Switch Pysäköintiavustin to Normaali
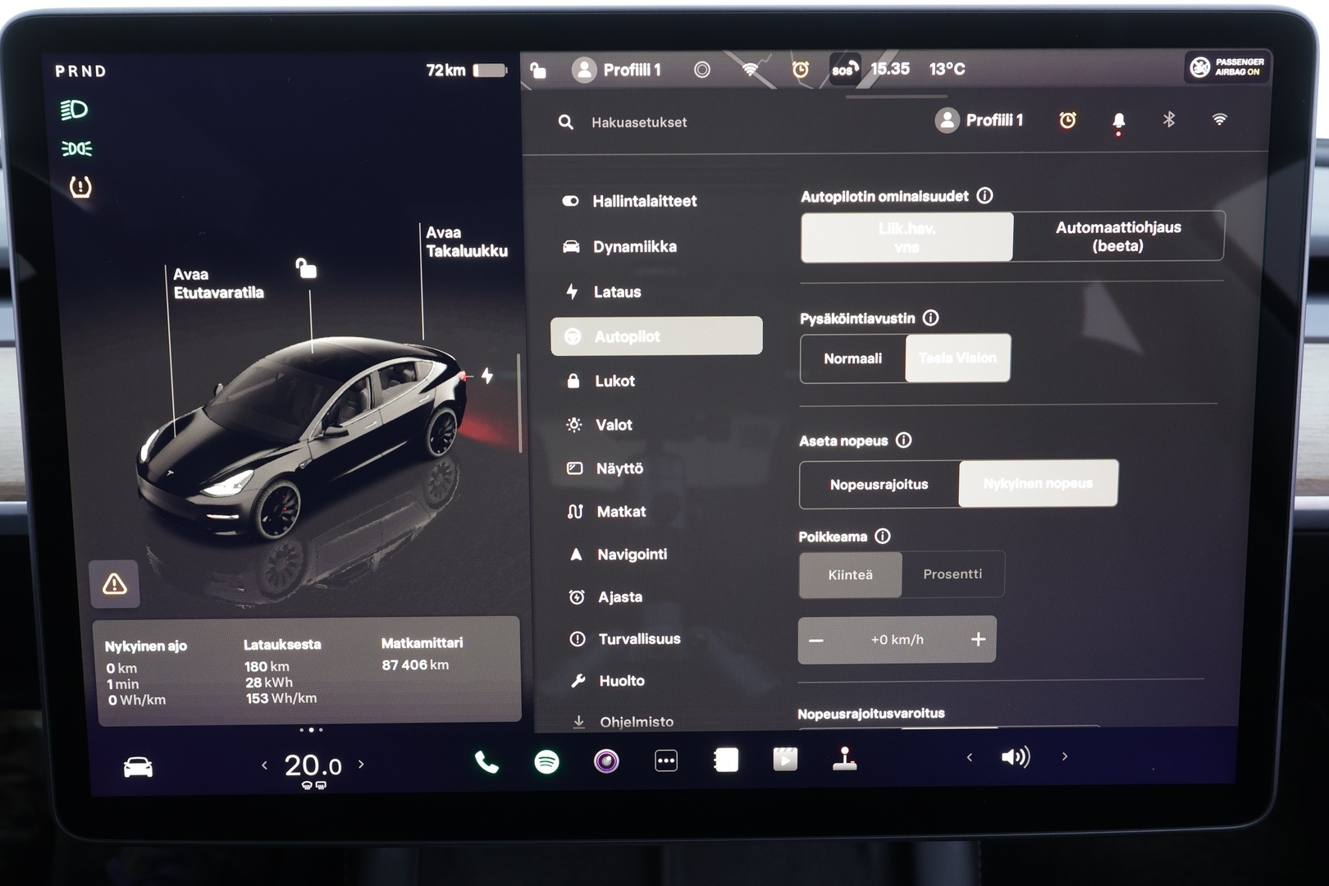 (853, 359)
